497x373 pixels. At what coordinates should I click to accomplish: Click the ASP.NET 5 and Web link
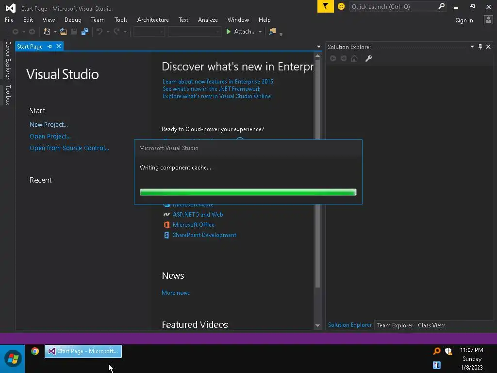click(x=198, y=215)
